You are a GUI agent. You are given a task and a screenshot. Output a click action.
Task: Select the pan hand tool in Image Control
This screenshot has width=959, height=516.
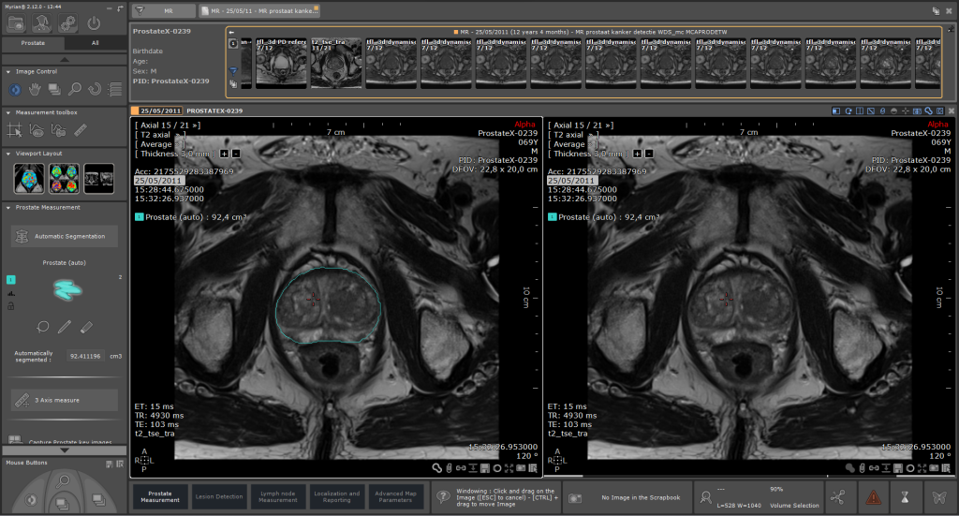[x=35, y=89]
